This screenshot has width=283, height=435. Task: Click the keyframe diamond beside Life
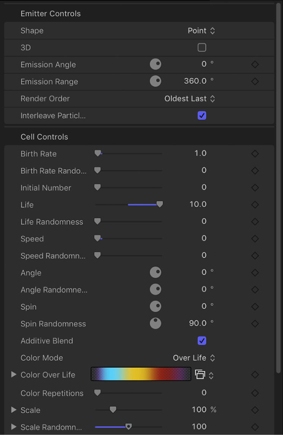[x=255, y=205]
